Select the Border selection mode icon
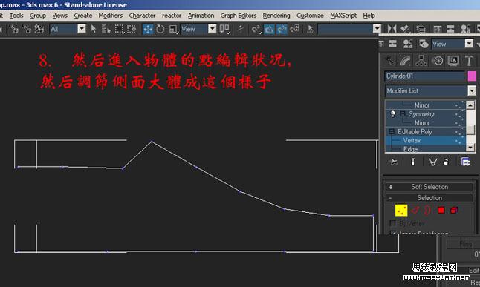Image resolution: width=480 pixels, height=287 pixels. (428, 211)
